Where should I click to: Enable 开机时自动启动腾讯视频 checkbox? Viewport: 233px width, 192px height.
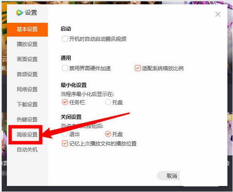click(65, 39)
